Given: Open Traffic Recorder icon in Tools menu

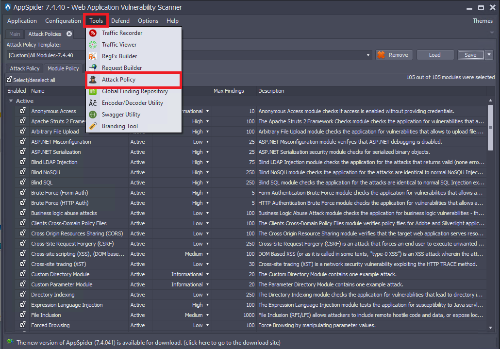Looking at the screenshot, I should [93, 33].
